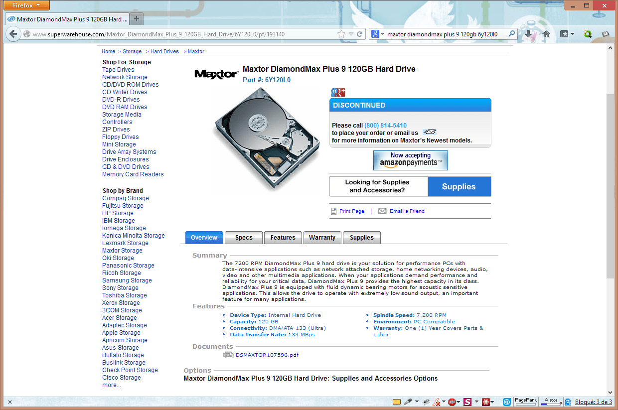The image size is (618, 410).
Task: Click the 'more...' link under Shop by Brand
Action: tap(112, 385)
